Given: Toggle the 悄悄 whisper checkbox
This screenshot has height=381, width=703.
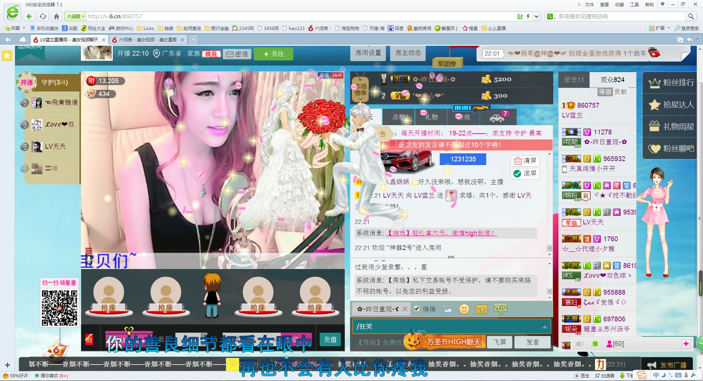Looking at the screenshot, I should point(417,309).
